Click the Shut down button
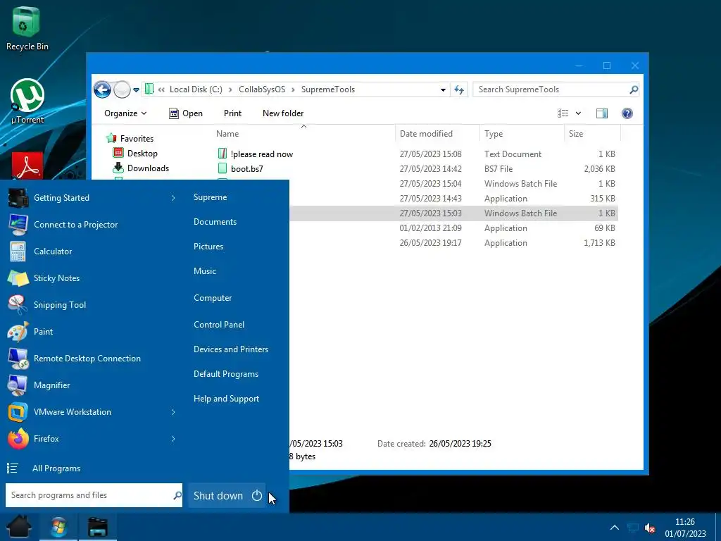This screenshot has width=721, height=541. tap(227, 495)
